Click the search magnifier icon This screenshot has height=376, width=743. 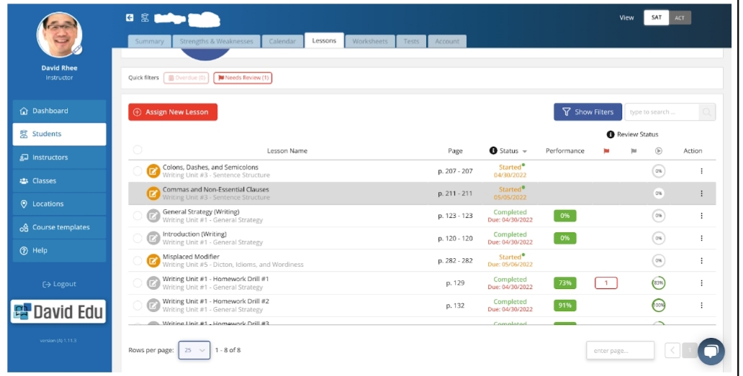click(x=707, y=112)
